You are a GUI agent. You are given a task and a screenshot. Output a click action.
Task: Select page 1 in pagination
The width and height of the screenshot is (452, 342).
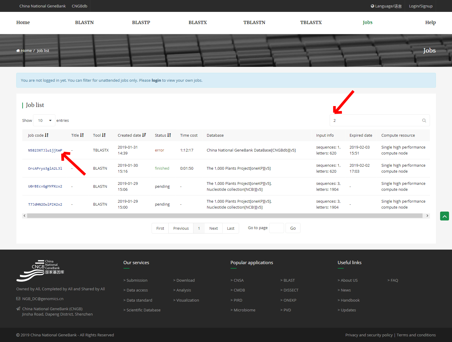tap(199, 228)
